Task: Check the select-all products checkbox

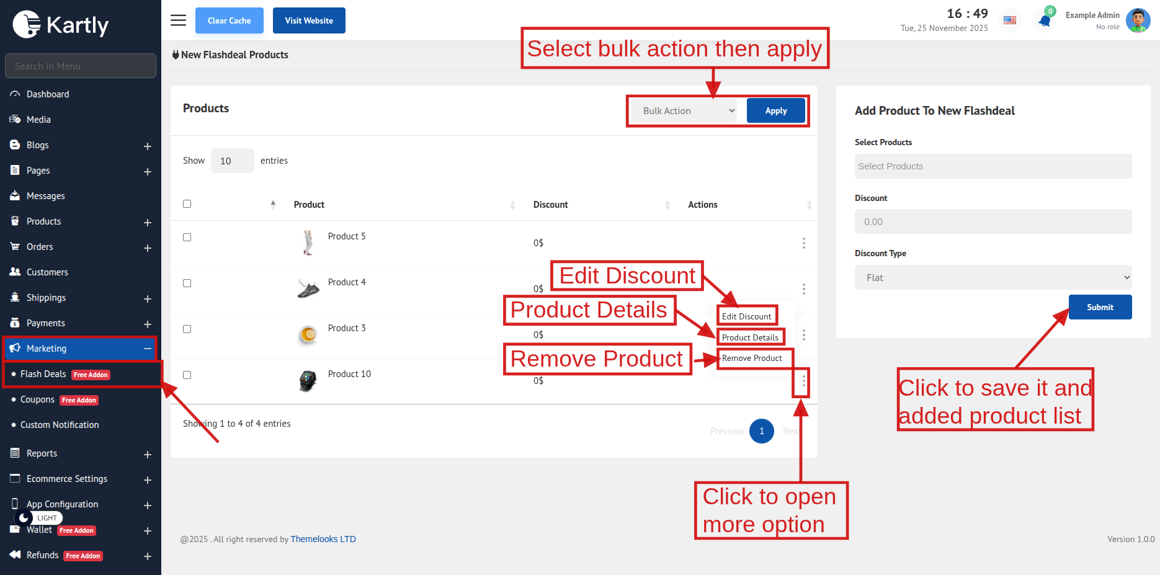Action: point(187,204)
